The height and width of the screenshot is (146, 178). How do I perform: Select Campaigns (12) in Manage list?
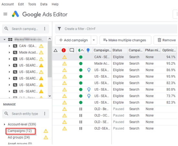point(20,131)
